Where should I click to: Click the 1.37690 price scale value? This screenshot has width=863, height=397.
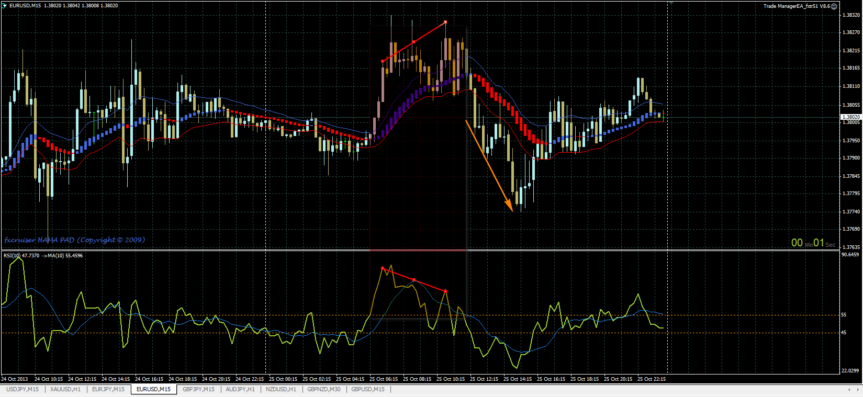pos(851,229)
